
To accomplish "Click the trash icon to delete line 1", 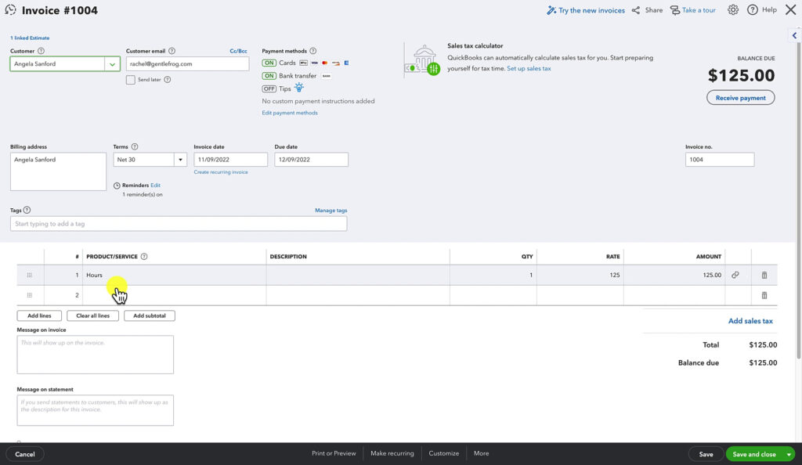I will (764, 275).
